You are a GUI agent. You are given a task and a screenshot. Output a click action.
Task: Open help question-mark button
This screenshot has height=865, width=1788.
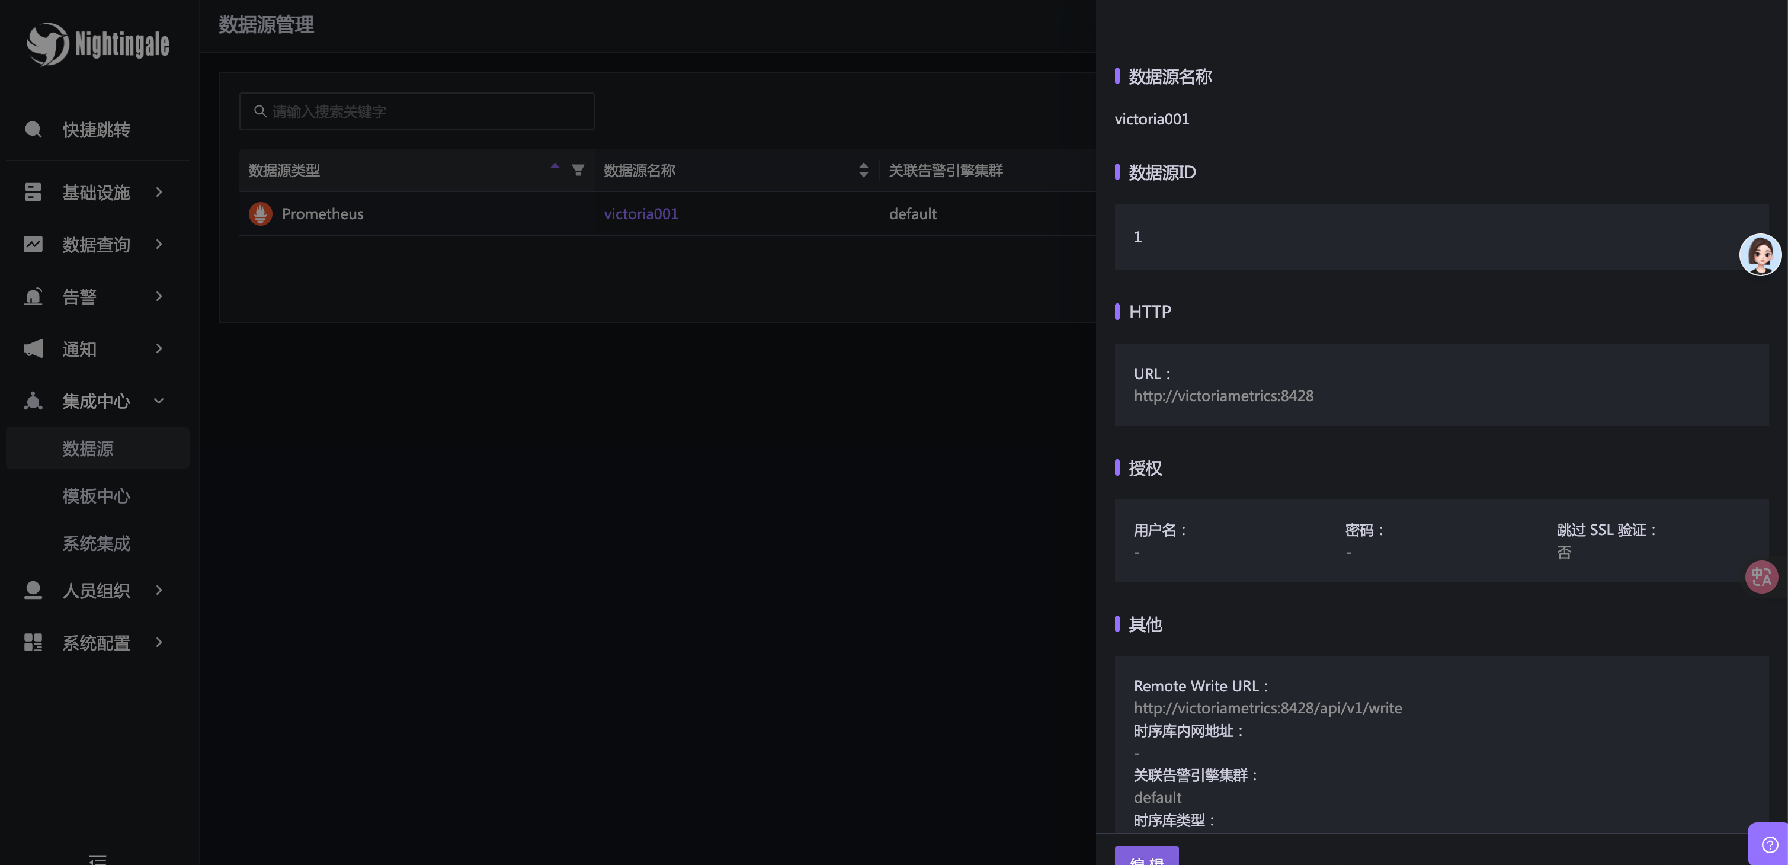pos(1769,844)
